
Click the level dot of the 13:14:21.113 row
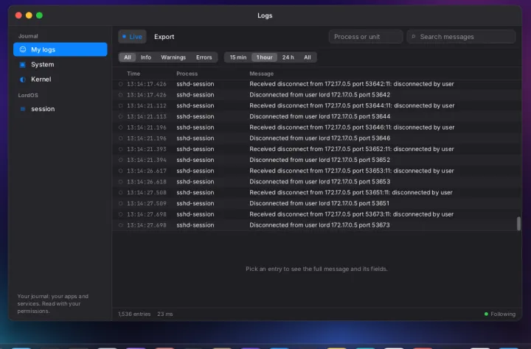(120, 116)
